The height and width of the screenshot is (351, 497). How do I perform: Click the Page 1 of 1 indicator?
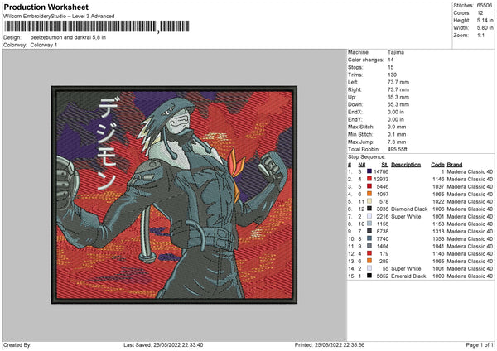(480, 344)
